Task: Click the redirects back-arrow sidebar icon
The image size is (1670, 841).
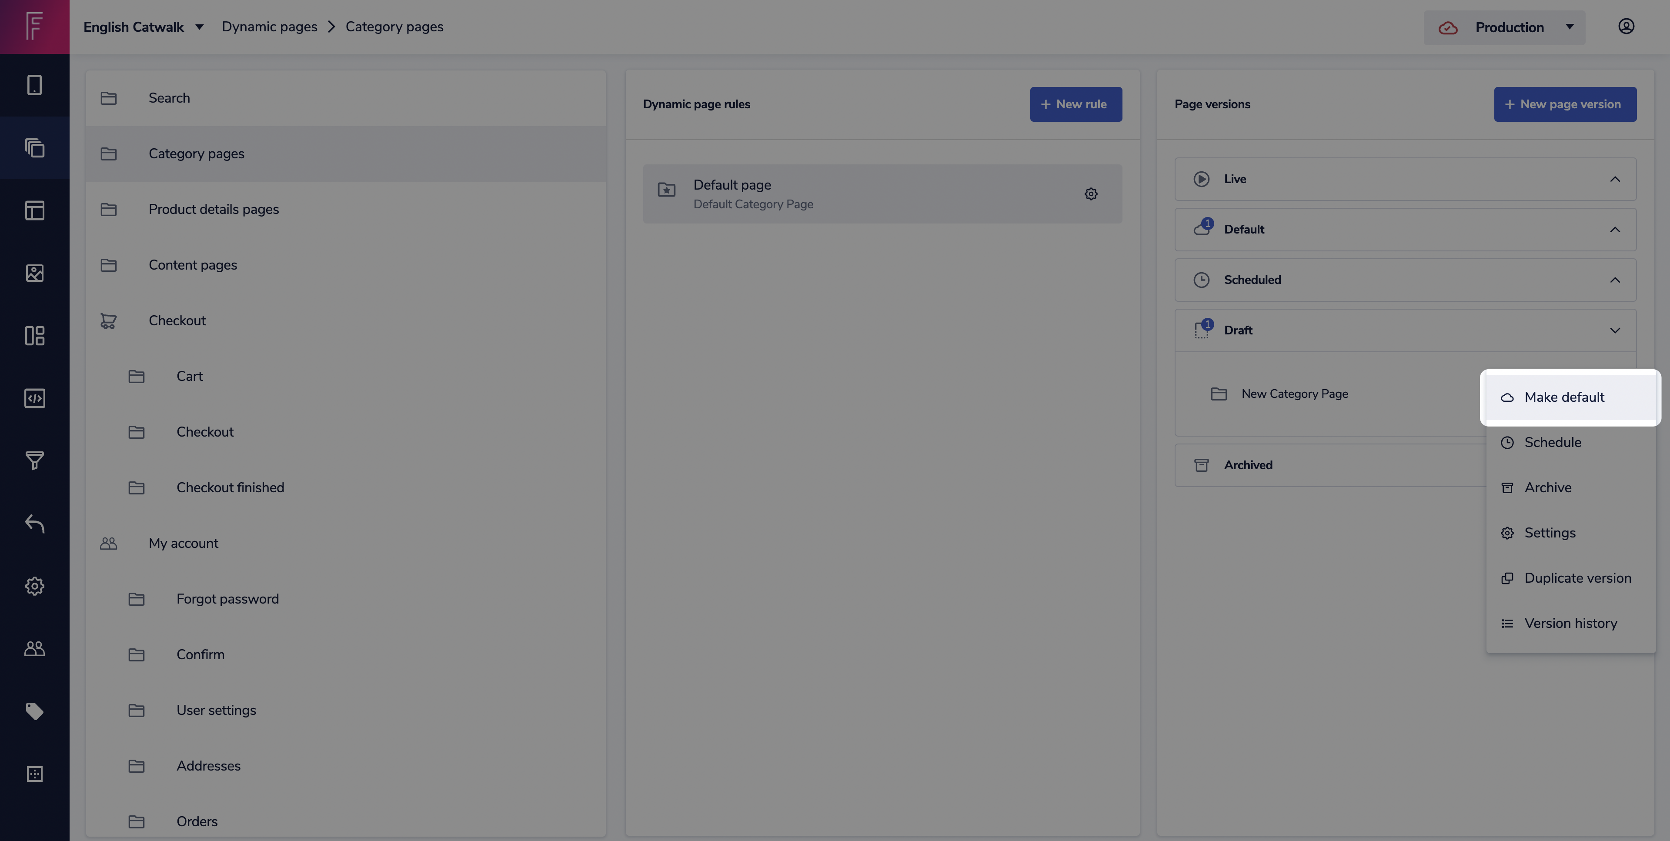Action: (34, 523)
